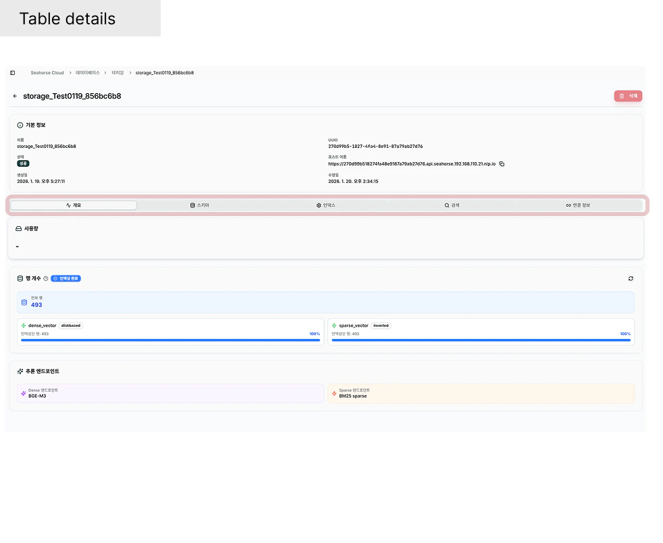Select the 개요 overview tab
The image size is (663, 543).
(74, 205)
